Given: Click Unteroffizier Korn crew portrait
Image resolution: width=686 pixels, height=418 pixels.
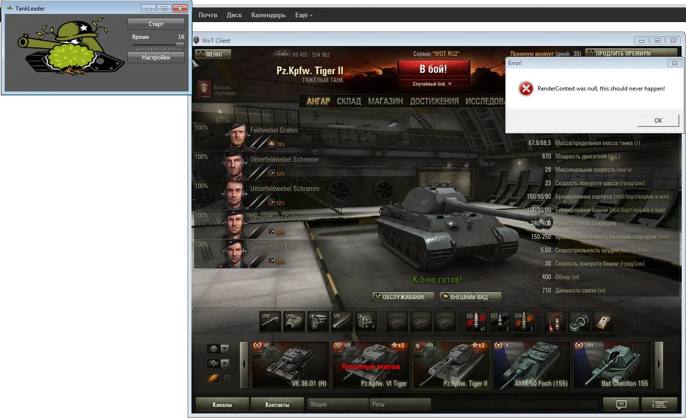Looking at the screenshot, I should (235, 254).
